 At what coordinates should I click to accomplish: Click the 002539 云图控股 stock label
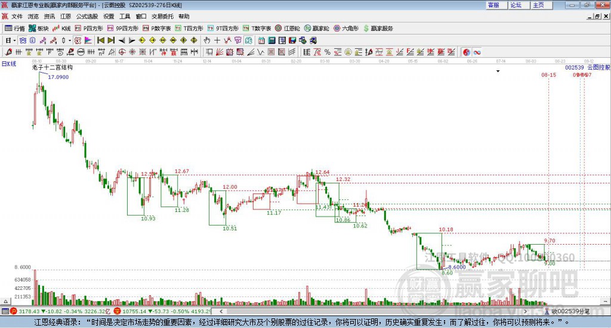pos(588,67)
